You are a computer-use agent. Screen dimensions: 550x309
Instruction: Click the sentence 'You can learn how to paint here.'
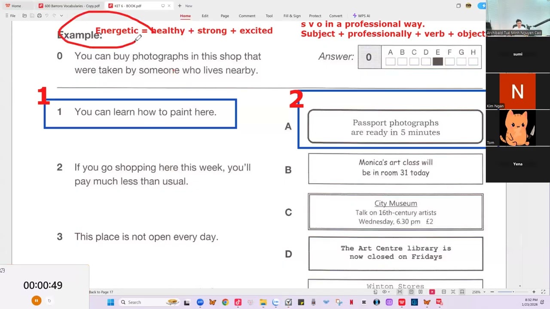click(x=145, y=112)
